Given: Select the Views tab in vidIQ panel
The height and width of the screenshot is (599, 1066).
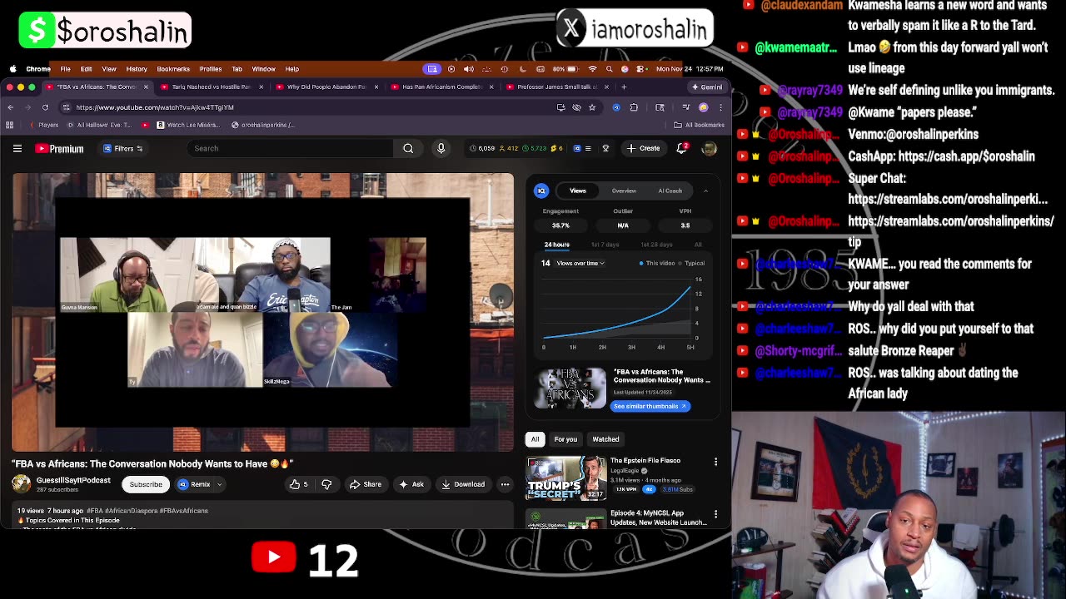Looking at the screenshot, I should 578,191.
